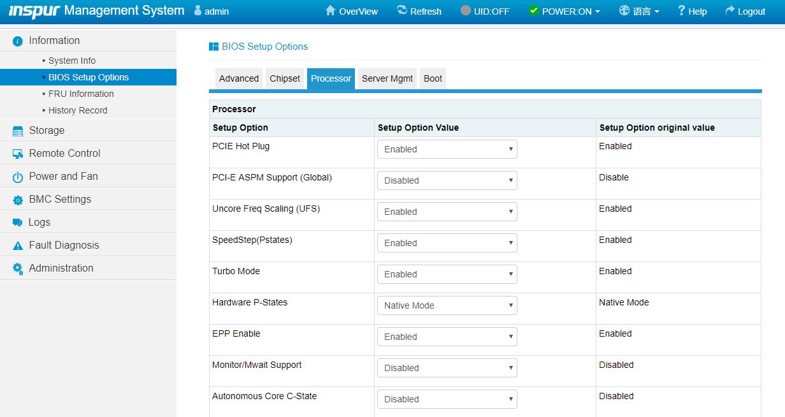Select BIOS Setup Options sidebar item
The width and height of the screenshot is (785, 417).
tap(88, 77)
